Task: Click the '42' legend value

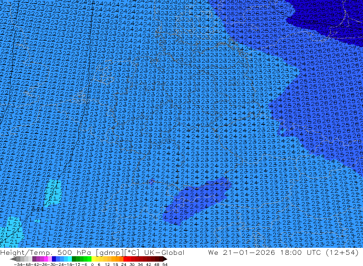Action: [x=148, y=265]
